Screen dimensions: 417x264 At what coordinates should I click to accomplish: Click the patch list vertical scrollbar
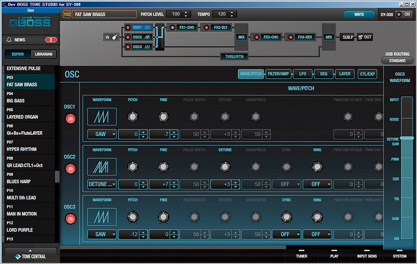click(x=57, y=177)
